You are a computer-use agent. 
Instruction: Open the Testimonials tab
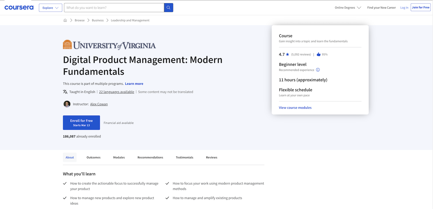185,157
